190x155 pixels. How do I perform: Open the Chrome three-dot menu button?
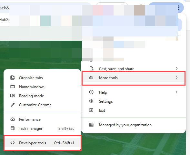[x=179, y=8]
